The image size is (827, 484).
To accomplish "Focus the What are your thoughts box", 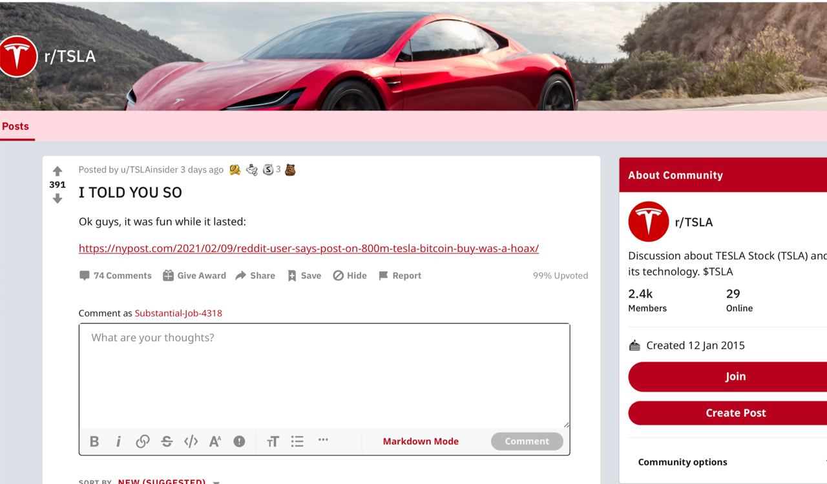I will click(324, 375).
